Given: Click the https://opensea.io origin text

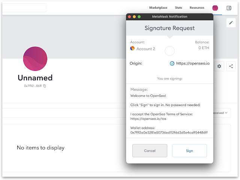Looking at the screenshot, I should (x=193, y=63).
